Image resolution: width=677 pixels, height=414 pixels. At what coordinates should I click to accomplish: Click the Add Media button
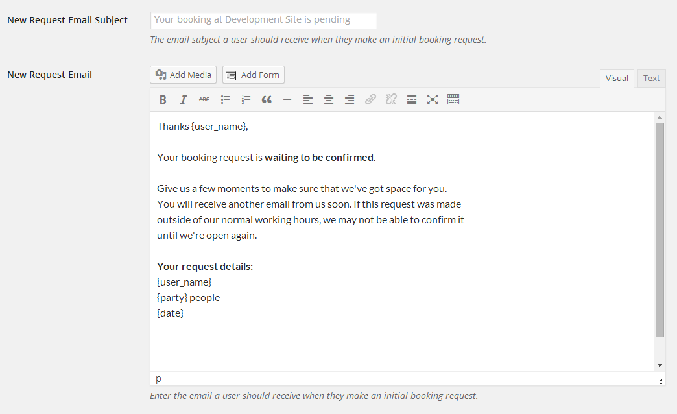pos(184,75)
